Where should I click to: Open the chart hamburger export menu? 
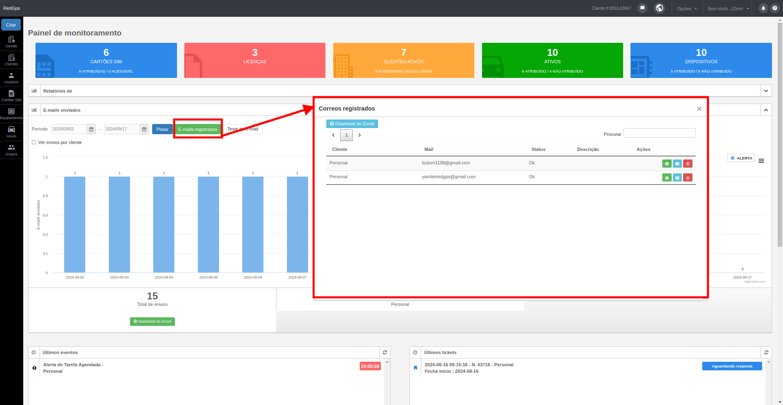[761, 161]
